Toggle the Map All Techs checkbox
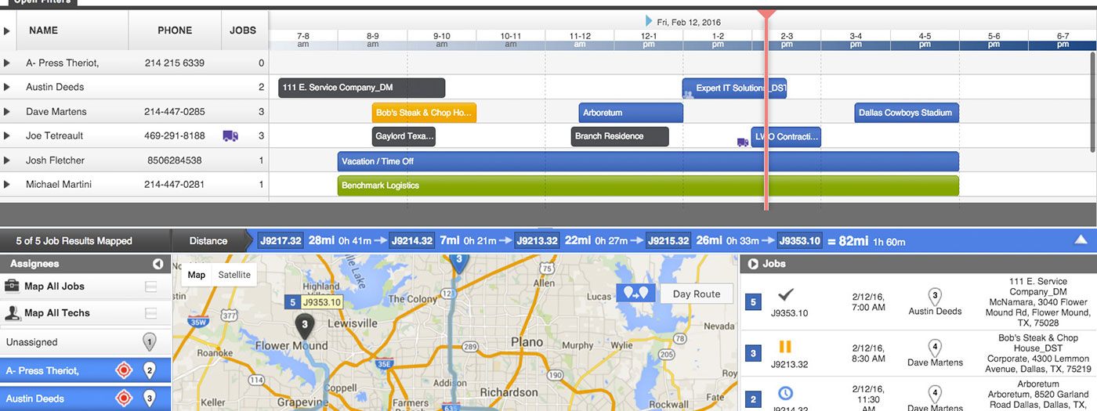 150,313
